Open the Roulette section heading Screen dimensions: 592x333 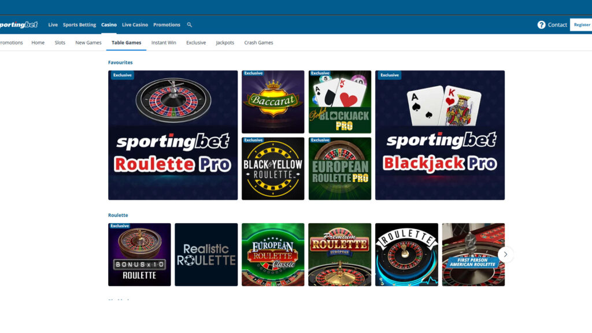[x=118, y=215]
